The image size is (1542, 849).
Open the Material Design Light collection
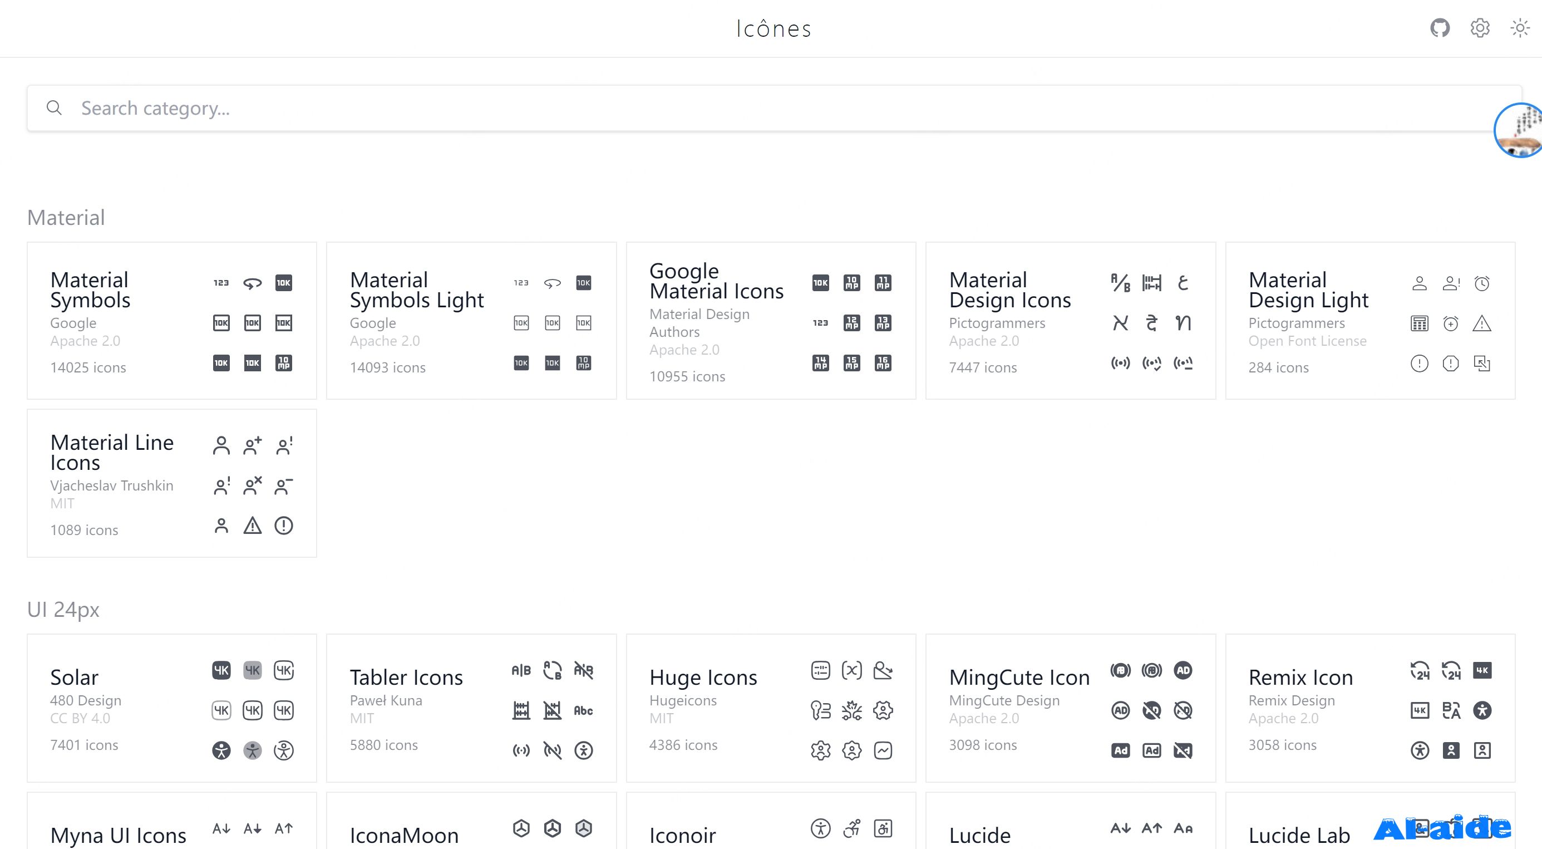tap(1370, 320)
